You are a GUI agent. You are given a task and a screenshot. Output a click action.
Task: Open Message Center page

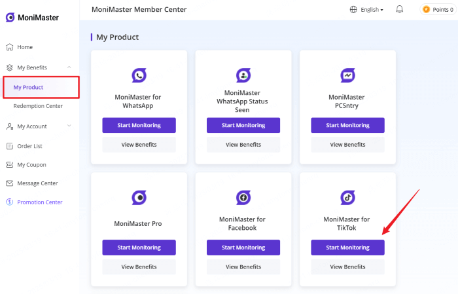pyautogui.click(x=37, y=183)
